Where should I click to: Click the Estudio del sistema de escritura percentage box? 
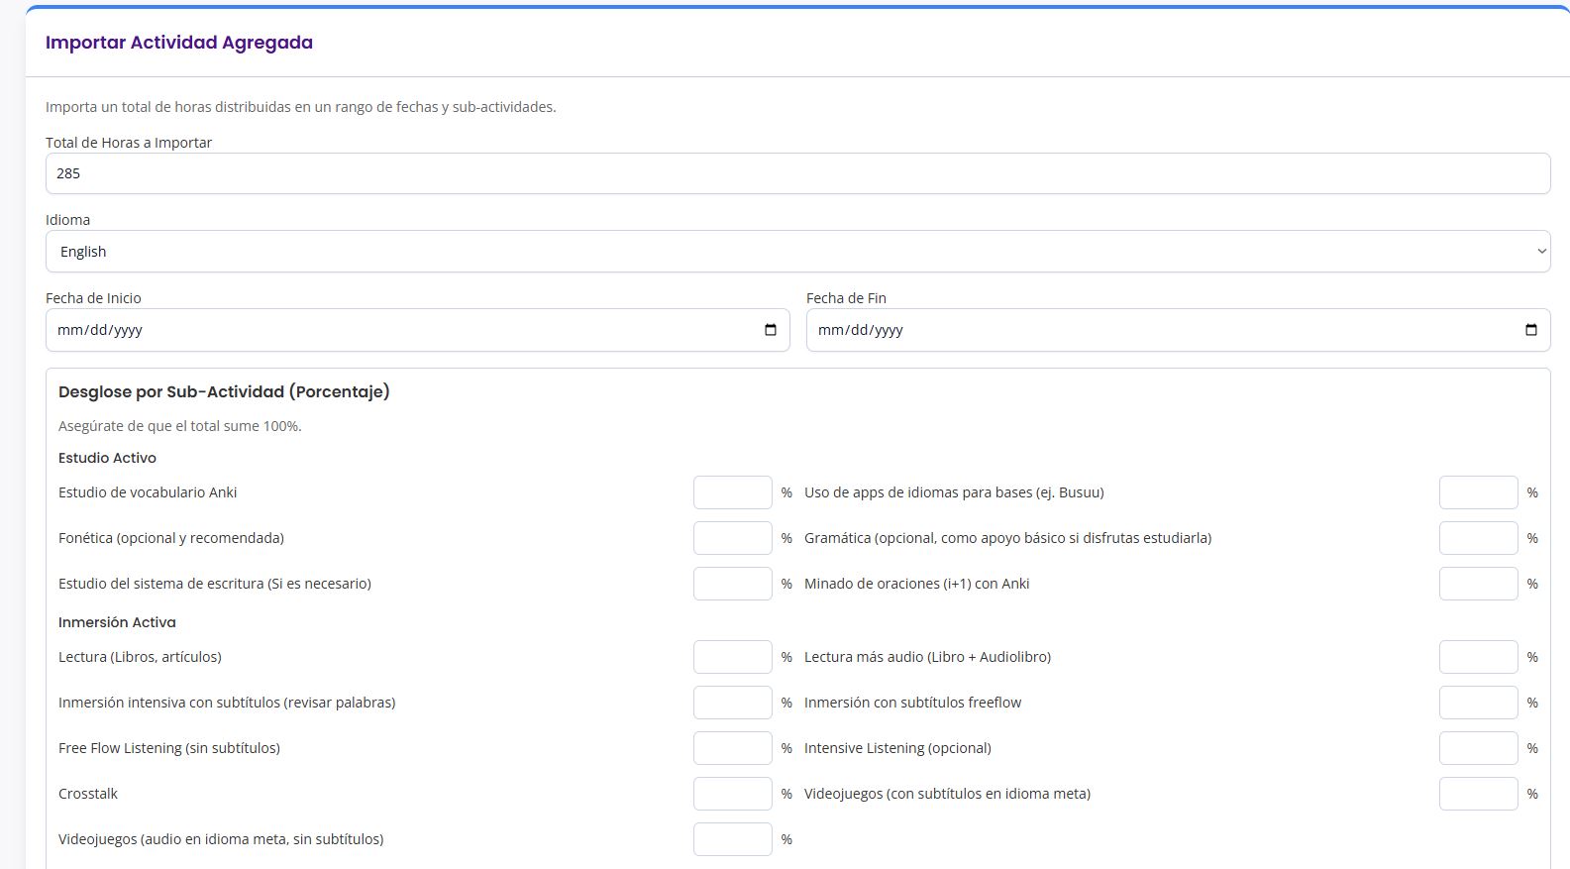click(732, 584)
